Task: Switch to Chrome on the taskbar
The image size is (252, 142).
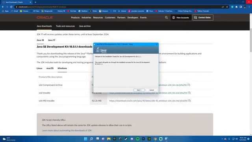Action: (155, 139)
